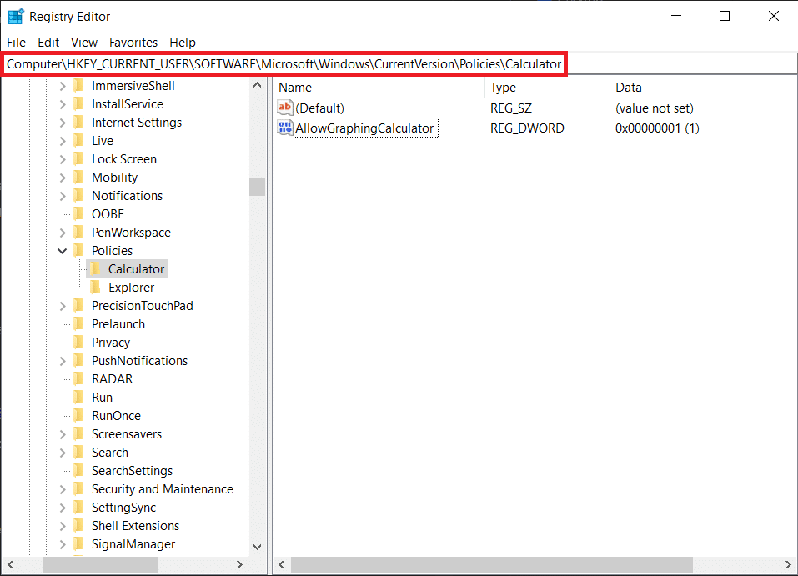Collapse the Policies tree node
798x576 pixels.
[63, 251]
